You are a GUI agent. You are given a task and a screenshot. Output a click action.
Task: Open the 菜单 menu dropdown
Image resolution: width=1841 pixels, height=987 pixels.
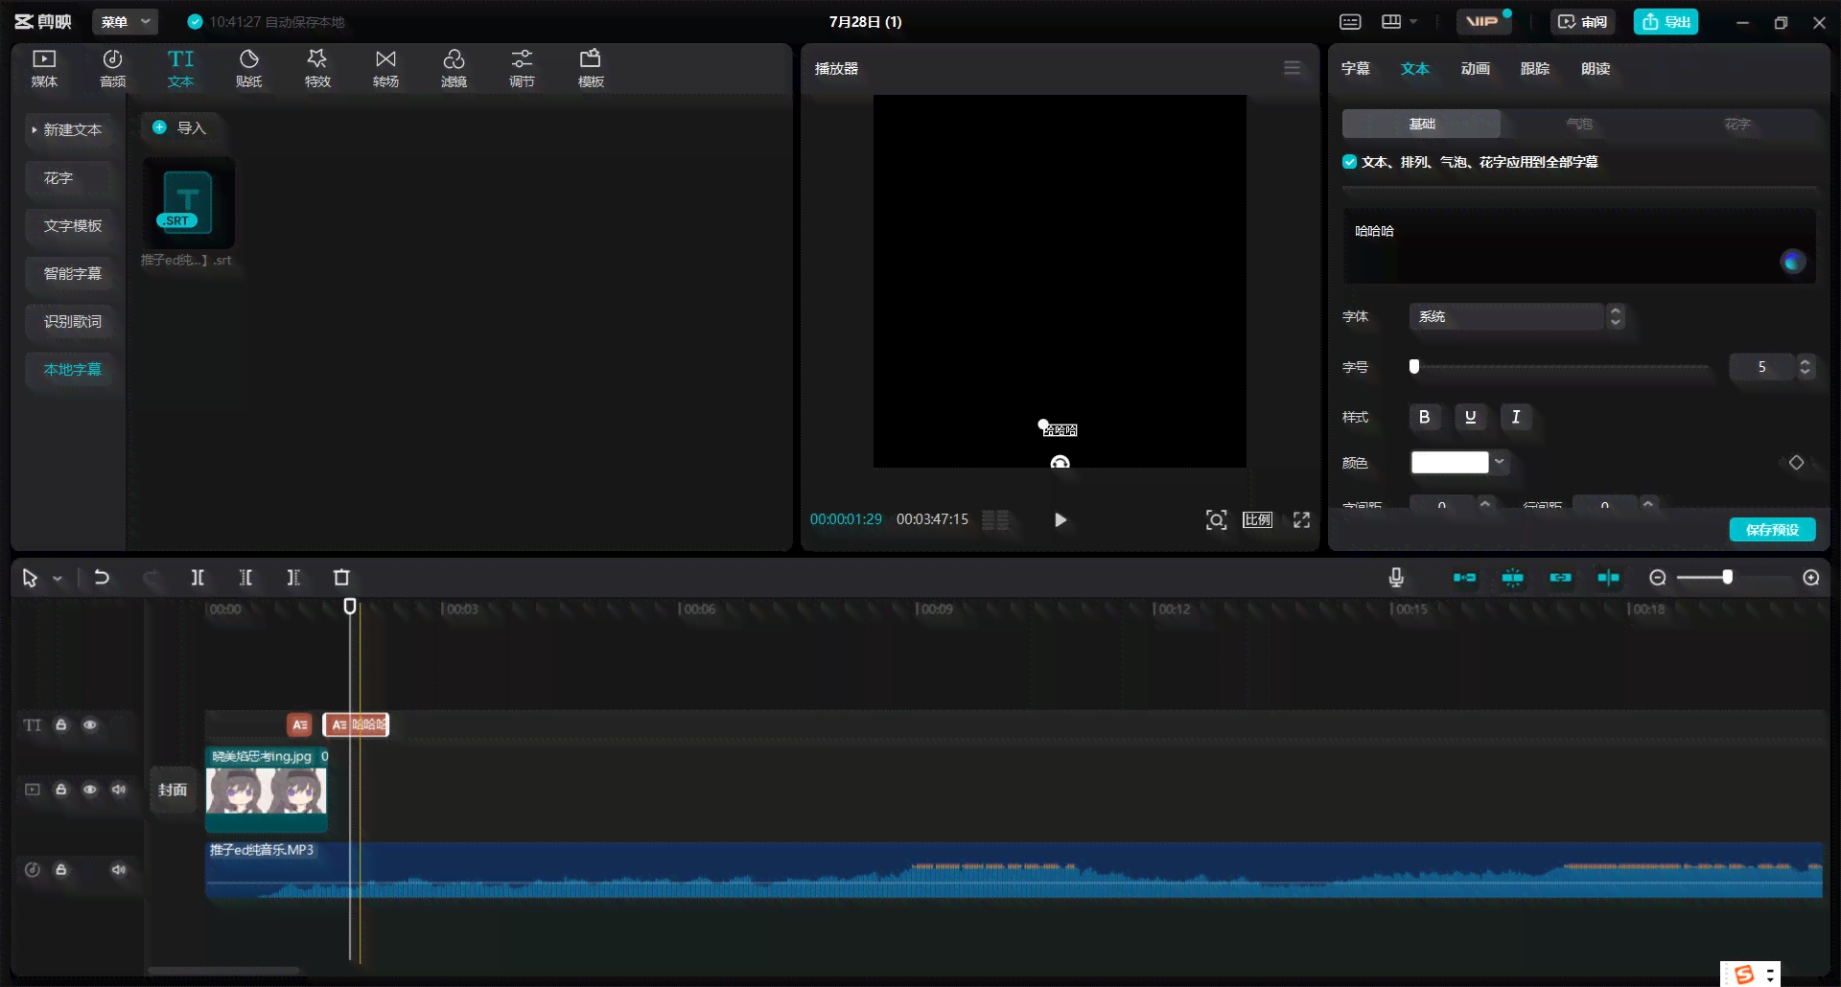[x=125, y=21]
